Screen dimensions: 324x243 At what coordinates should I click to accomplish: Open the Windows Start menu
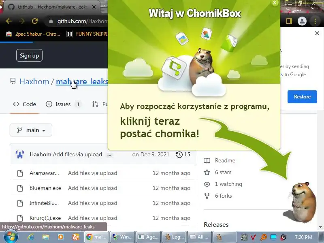(11, 237)
